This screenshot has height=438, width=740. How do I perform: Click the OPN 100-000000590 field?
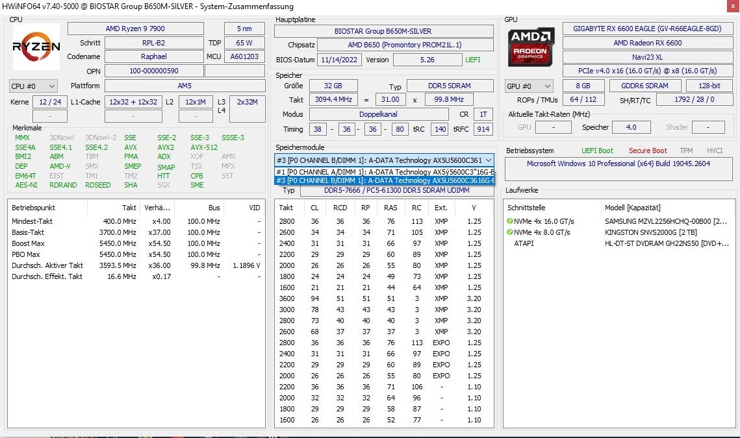pyautogui.click(x=154, y=71)
